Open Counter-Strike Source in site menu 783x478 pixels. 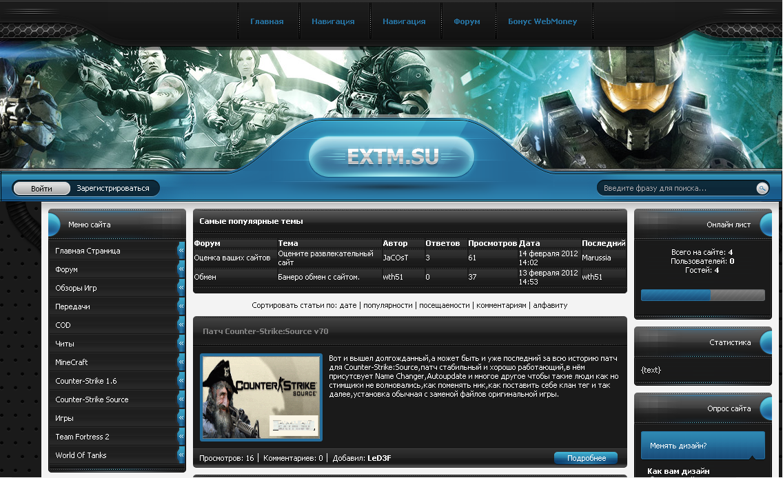[x=92, y=399]
